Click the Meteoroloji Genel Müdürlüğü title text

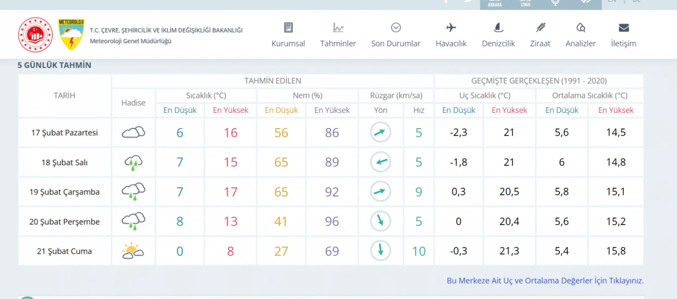click(x=130, y=41)
